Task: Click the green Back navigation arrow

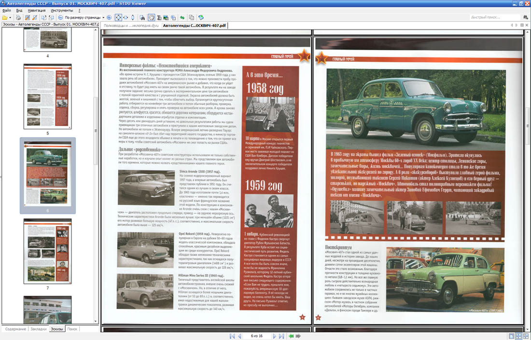Action: coord(291,336)
